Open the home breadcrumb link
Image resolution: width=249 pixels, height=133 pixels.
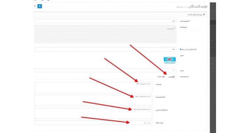tap(186, 7)
